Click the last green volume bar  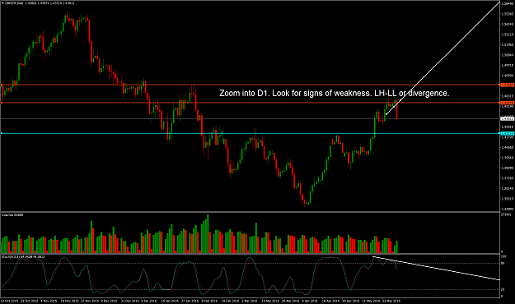[397, 247]
